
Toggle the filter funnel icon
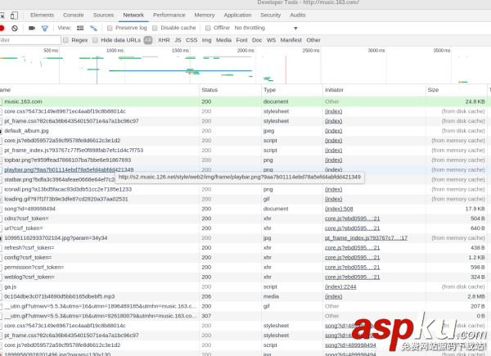tap(45, 29)
